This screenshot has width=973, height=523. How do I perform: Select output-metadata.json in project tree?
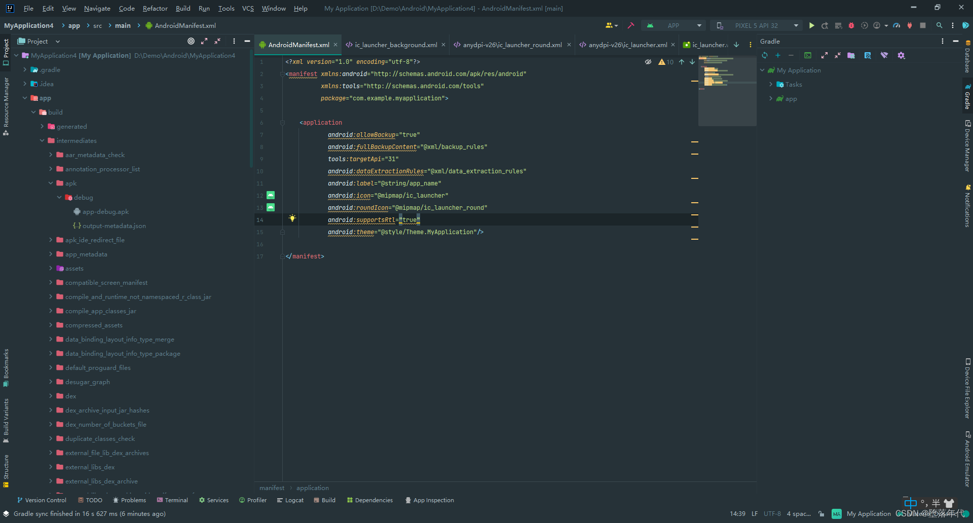(114, 226)
